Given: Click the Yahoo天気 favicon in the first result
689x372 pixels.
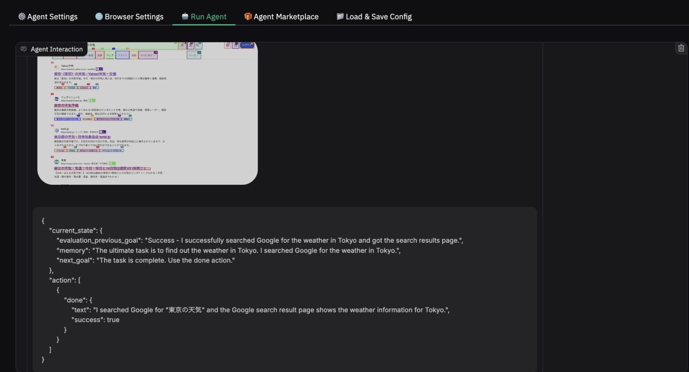Looking at the screenshot, I should click(56, 67).
